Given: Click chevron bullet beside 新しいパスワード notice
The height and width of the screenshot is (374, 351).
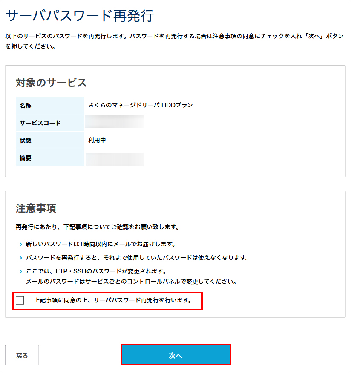Looking at the screenshot, I should tap(21, 245).
